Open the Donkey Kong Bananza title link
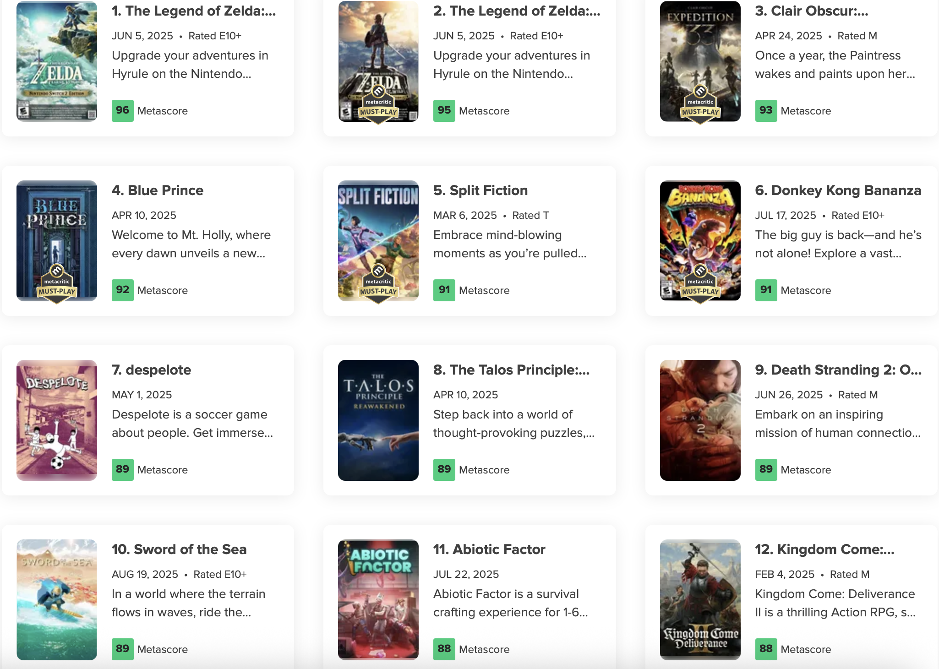This screenshot has height=669, width=939. [x=838, y=190]
